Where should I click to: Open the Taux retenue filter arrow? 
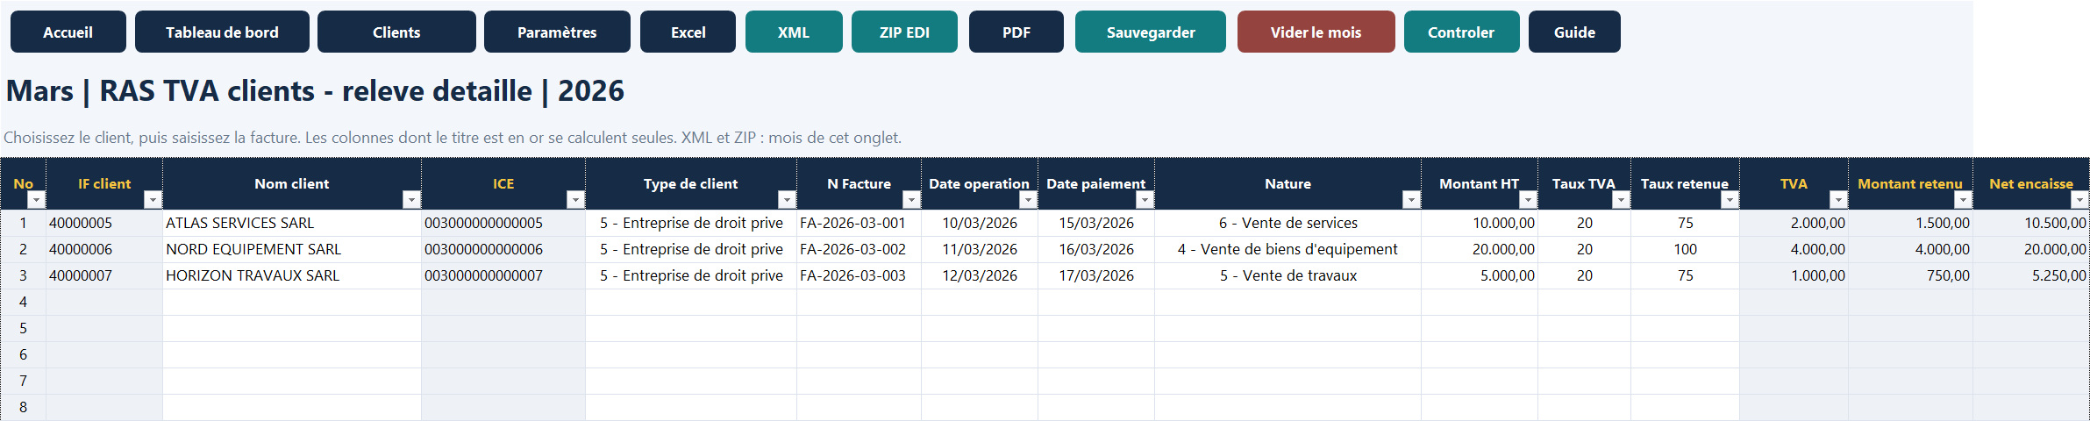click(1730, 200)
